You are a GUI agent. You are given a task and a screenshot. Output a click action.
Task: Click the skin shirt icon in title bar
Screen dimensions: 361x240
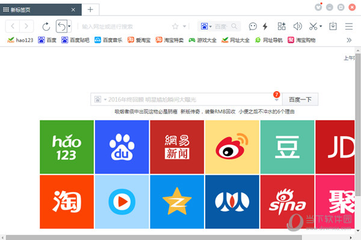click(318, 7)
